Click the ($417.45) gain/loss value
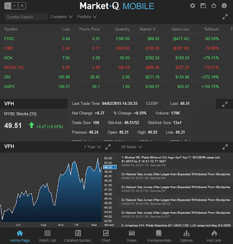 [x=181, y=39]
